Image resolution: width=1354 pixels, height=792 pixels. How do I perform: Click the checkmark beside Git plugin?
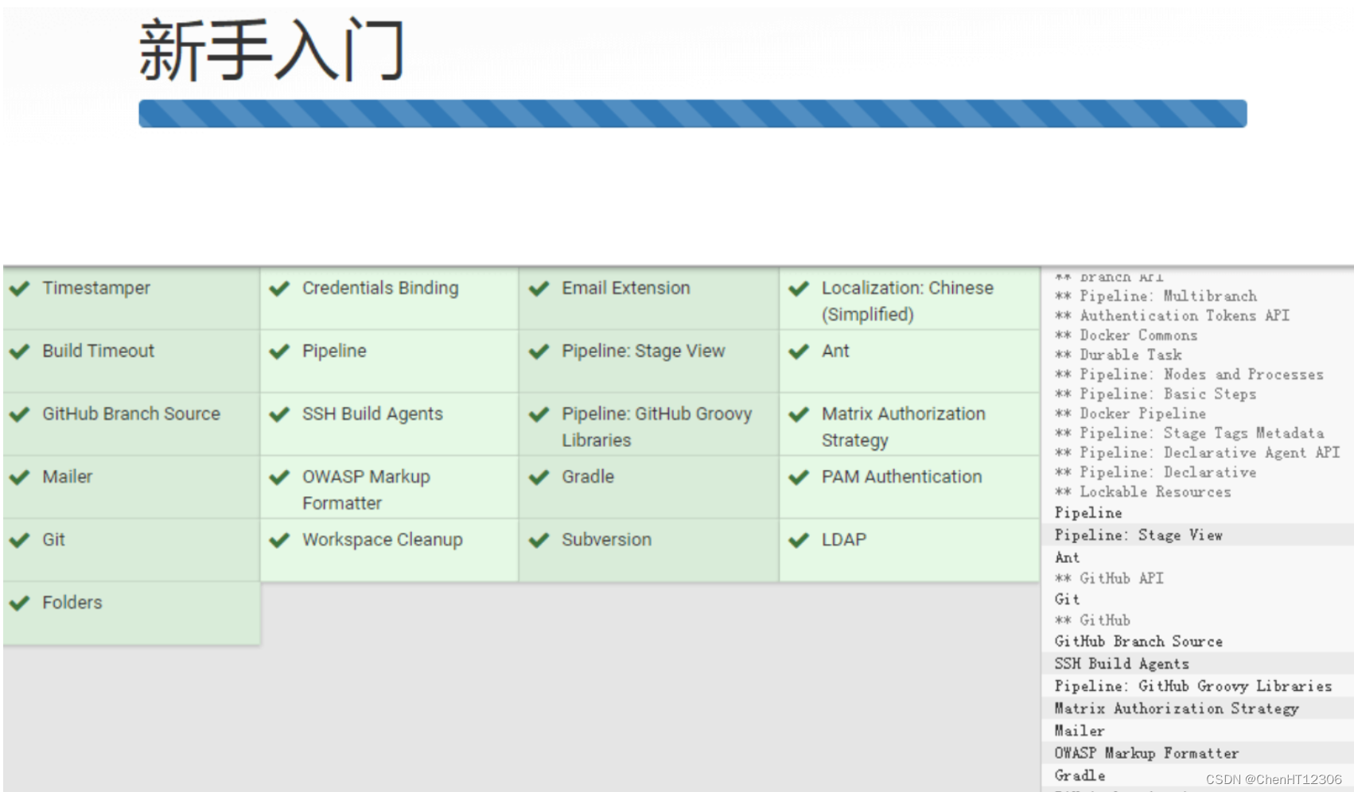tap(20, 540)
